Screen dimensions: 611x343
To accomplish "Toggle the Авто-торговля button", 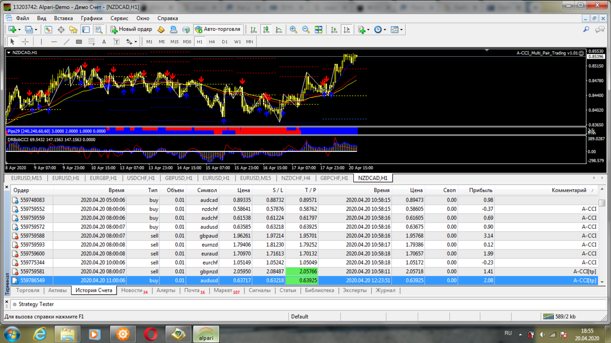I will 218,29.
